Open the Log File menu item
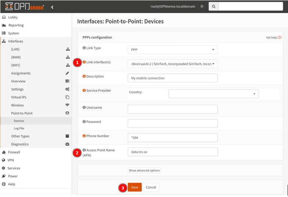 point(19,128)
